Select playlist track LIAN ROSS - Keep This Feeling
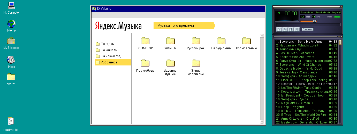357x134 pixels. pyautogui.click(x=306, y=80)
